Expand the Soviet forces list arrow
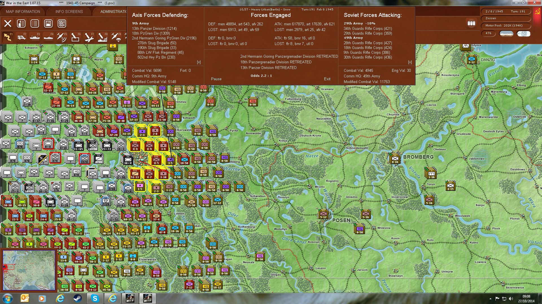 tap(410, 62)
